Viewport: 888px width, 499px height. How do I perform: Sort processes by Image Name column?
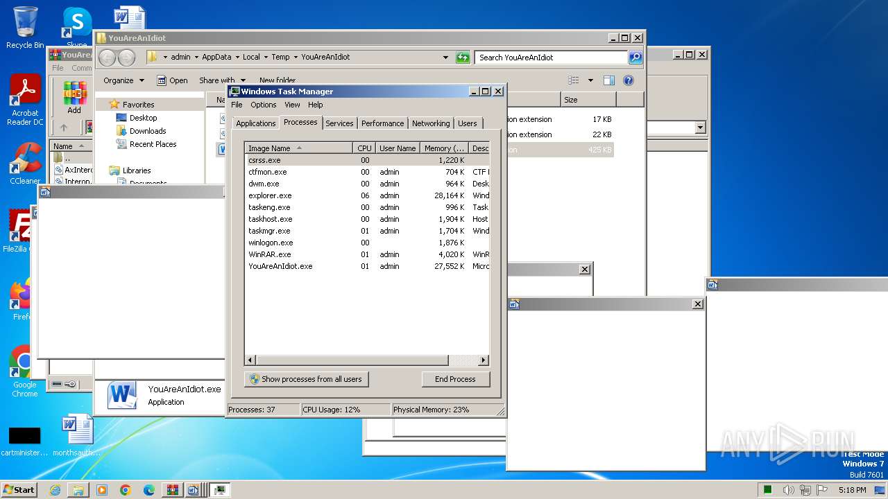point(299,148)
